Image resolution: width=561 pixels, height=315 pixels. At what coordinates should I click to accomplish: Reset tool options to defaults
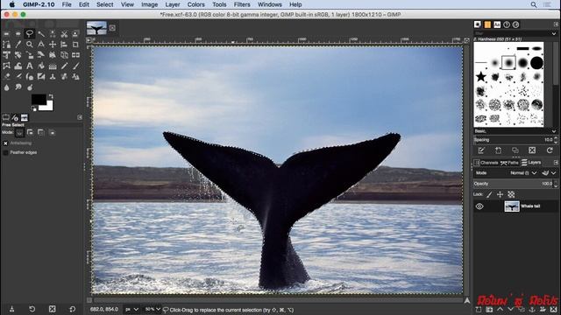(72, 309)
